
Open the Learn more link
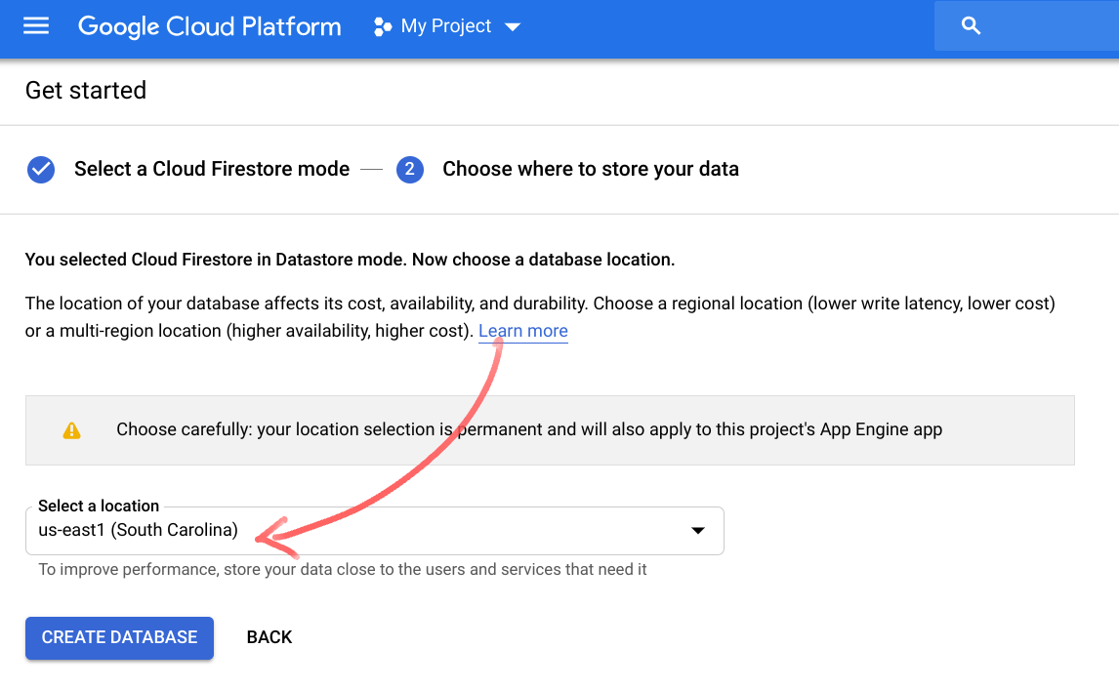[522, 331]
